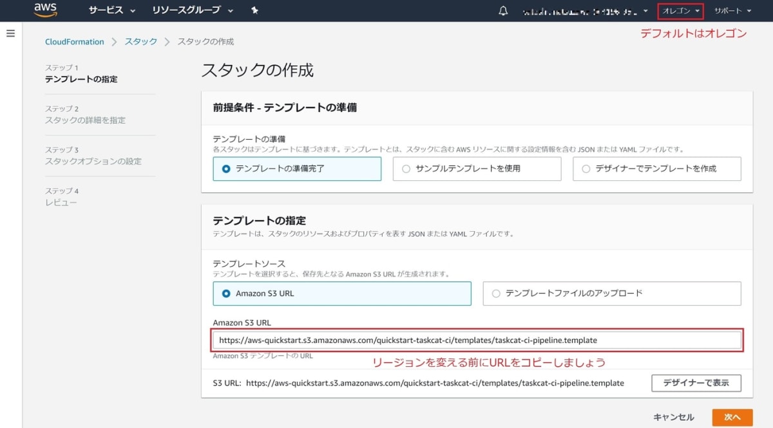Select テンプレートの準備完了 option
773x428 pixels.
click(x=297, y=169)
